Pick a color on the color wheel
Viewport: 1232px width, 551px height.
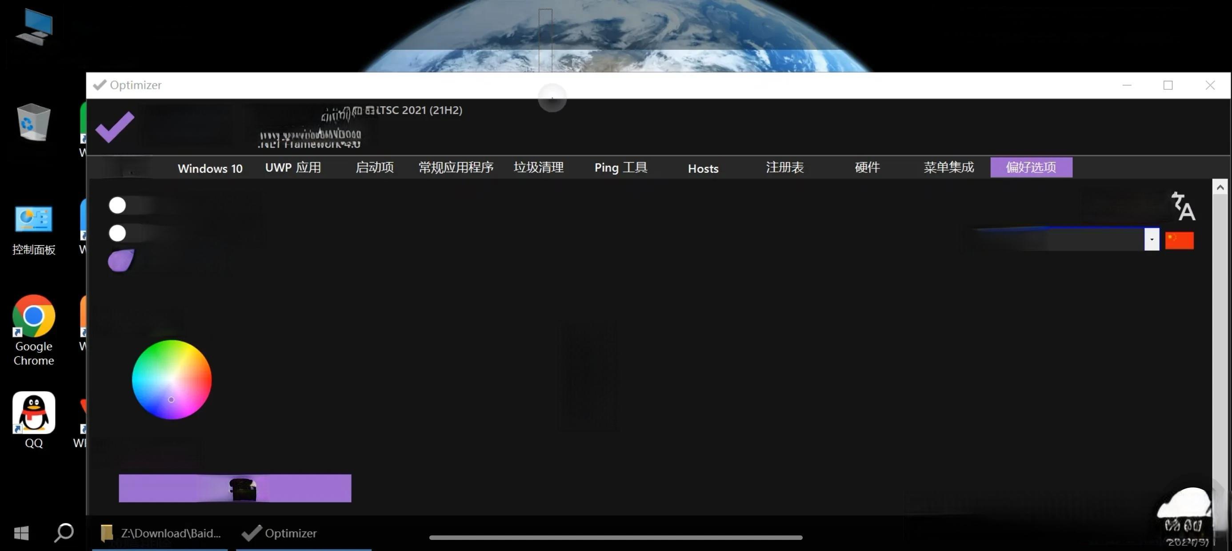click(x=172, y=379)
